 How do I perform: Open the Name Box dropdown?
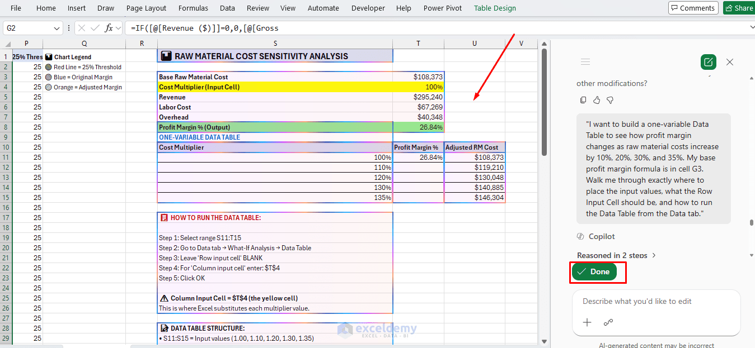point(57,28)
